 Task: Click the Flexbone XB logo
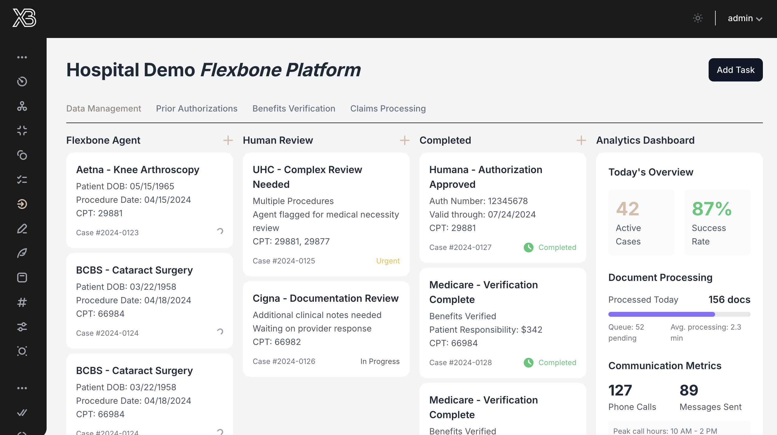tap(24, 18)
